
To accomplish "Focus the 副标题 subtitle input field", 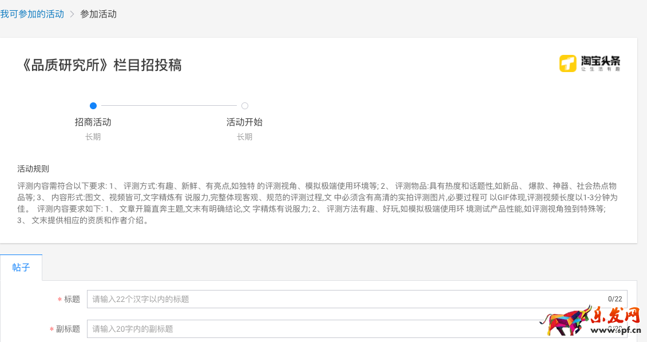I will tap(315, 329).
